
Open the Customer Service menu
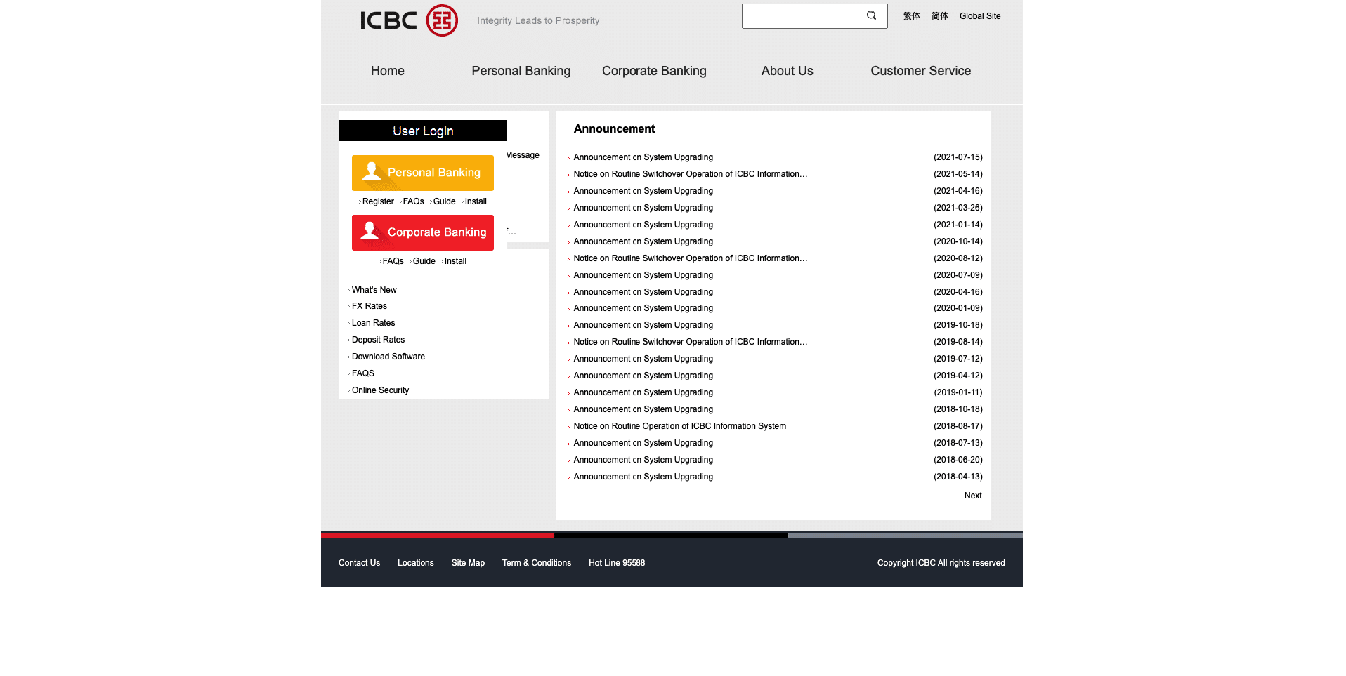(920, 71)
